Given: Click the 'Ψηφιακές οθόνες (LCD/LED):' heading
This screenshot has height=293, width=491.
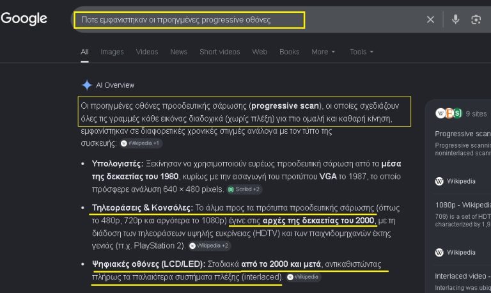Looking at the screenshot, I should click(149, 264).
